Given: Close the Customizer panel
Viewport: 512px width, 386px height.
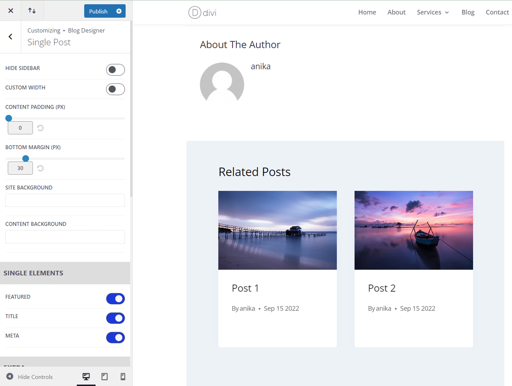Looking at the screenshot, I should [11, 11].
